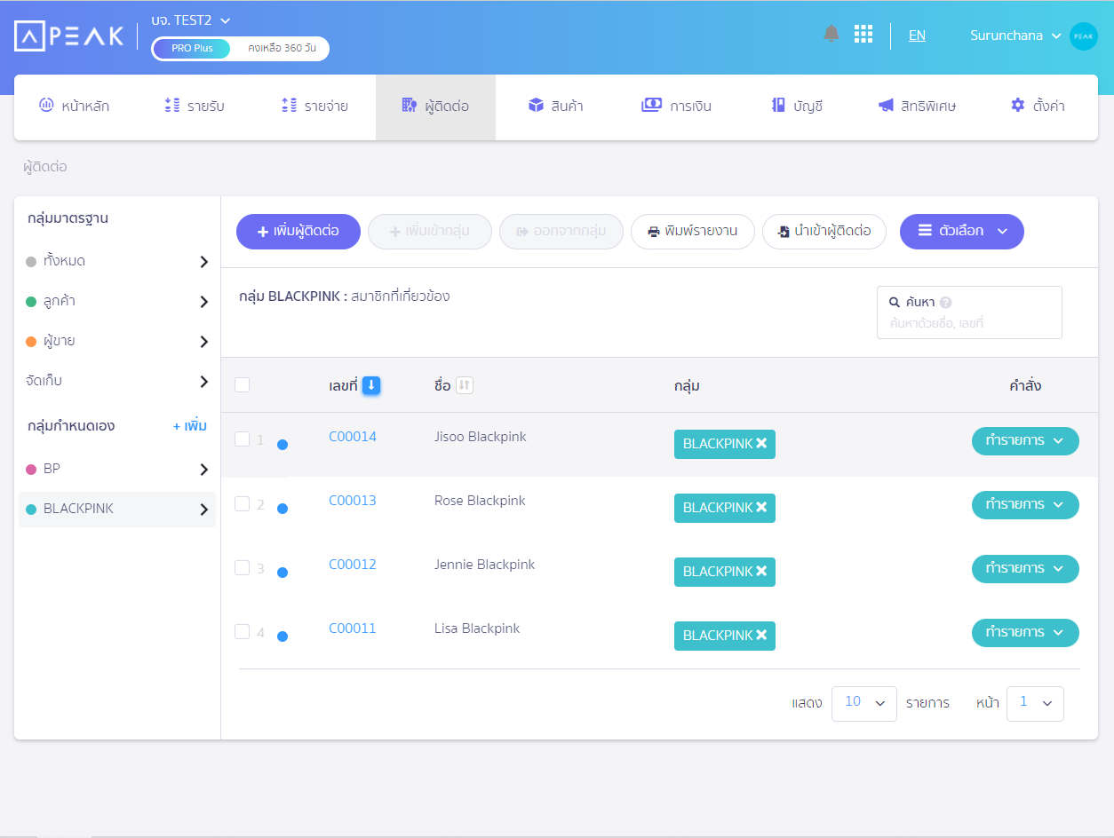The width and height of the screenshot is (1114, 838).
Task: Open the รายรับ income tab
Action: (195, 107)
